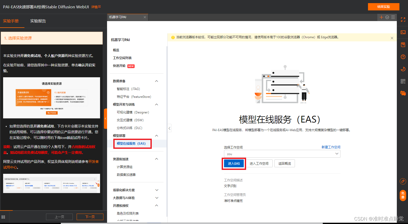Open 概览 in the PAI menu
408x224 pixels.
(x=116, y=50)
